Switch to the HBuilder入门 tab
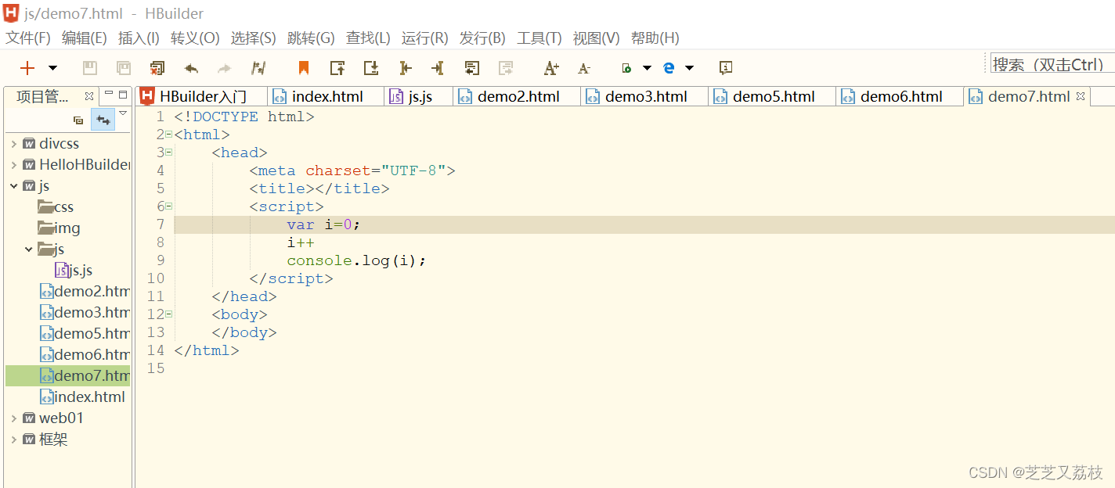The width and height of the screenshot is (1115, 488). [202, 96]
